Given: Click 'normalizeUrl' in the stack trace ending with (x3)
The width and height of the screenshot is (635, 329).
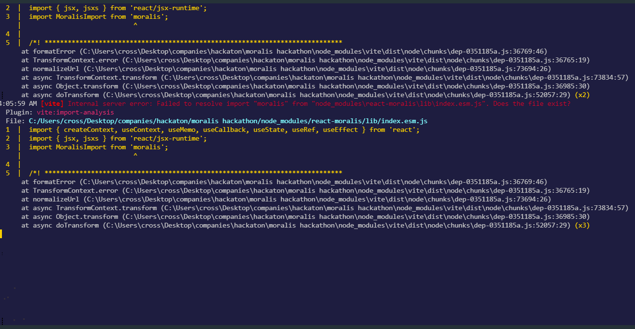Looking at the screenshot, I should point(56,199).
